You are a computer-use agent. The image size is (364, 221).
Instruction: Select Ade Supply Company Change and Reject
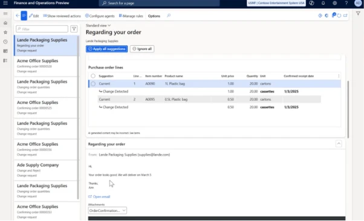pos(45,170)
